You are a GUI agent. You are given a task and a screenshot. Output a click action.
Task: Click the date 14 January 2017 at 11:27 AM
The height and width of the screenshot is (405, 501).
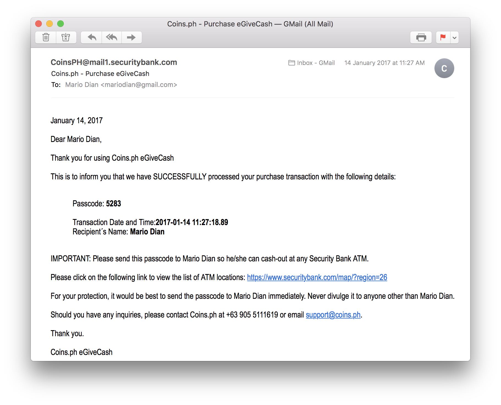384,63
